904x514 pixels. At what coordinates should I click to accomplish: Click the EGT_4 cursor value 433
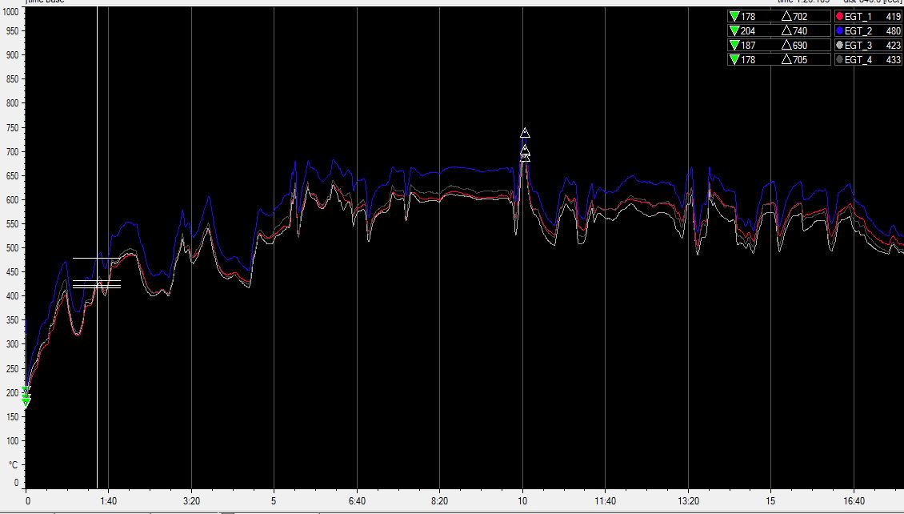pyautogui.click(x=893, y=60)
